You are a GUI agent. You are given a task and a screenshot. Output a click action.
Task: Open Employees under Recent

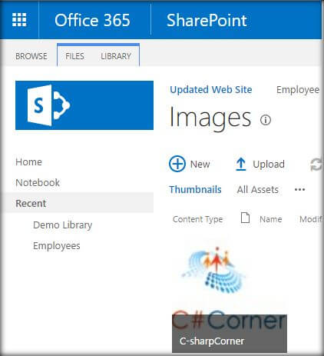tap(57, 246)
